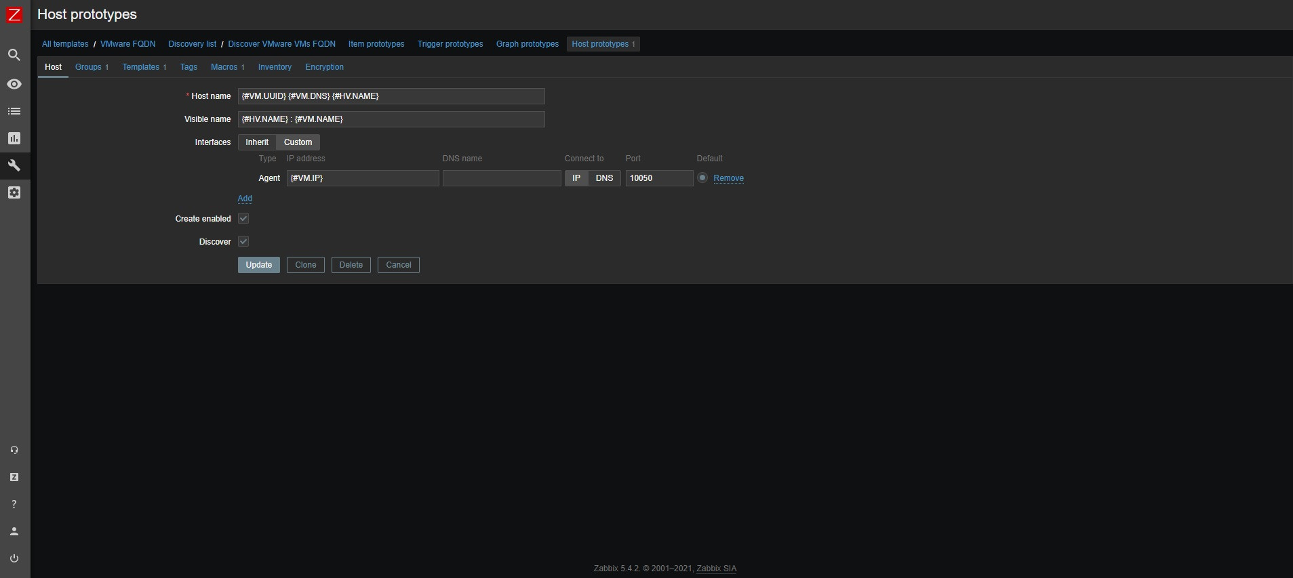Select the Inherit interfaces option
This screenshot has width=1293, height=578.
pyautogui.click(x=257, y=142)
